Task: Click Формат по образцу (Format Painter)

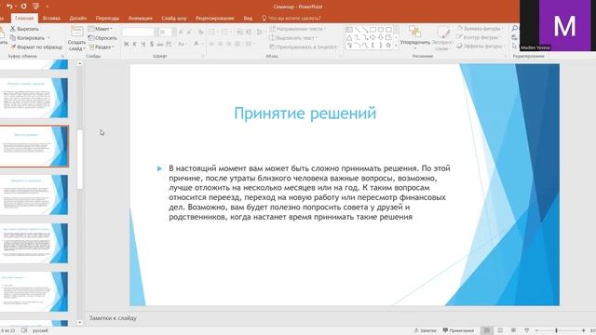Action: coord(36,47)
